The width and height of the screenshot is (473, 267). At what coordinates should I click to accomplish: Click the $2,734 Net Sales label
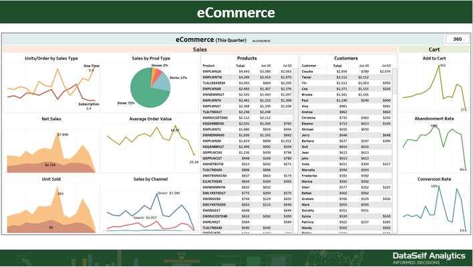click(x=50, y=165)
